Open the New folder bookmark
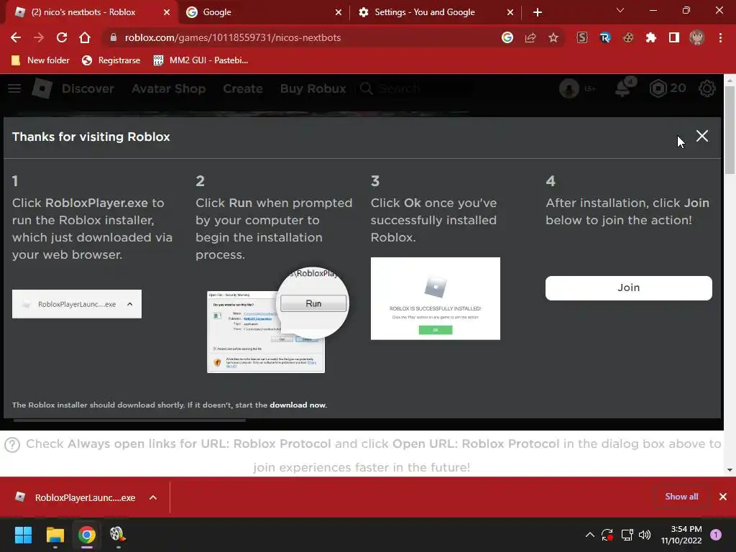The height and width of the screenshot is (552, 736). tap(40, 60)
